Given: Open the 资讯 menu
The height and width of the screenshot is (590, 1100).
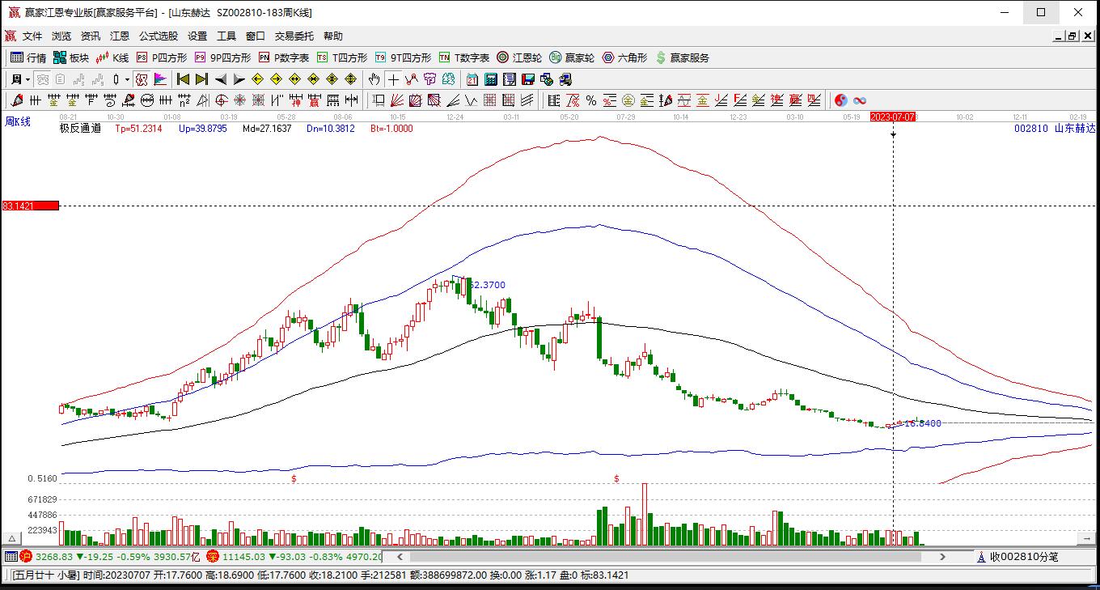Looking at the screenshot, I should (91, 36).
